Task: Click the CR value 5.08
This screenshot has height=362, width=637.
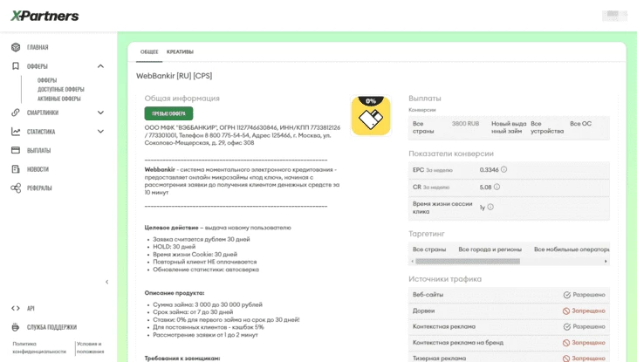Action: point(485,188)
